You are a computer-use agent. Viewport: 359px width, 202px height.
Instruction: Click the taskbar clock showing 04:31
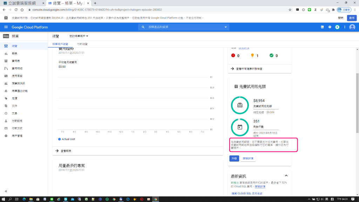pyautogui.click(x=342, y=199)
